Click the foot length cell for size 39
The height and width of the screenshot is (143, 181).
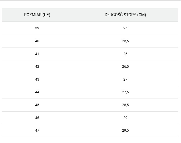125,28
